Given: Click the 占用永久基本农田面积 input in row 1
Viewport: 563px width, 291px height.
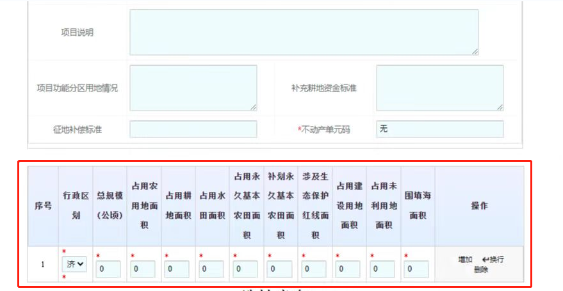Looking at the screenshot, I should click(245, 269).
